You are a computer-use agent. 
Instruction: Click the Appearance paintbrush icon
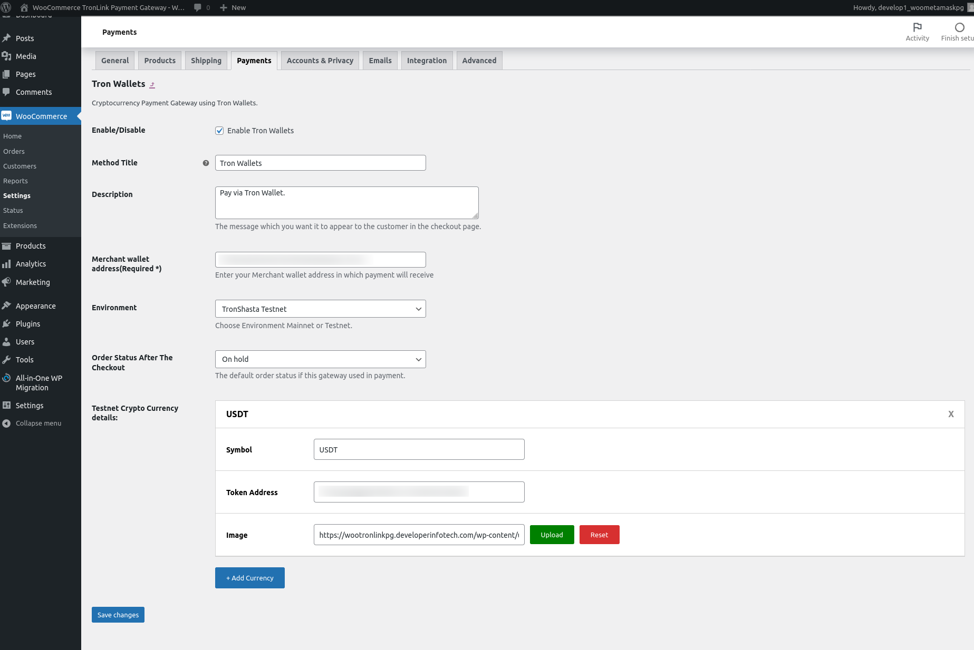(6, 306)
